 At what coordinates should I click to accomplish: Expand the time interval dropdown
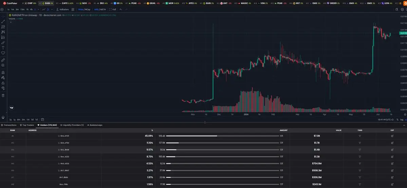pos(38,10)
